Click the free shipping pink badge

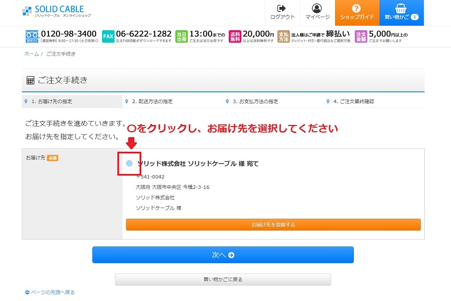point(235,36)
